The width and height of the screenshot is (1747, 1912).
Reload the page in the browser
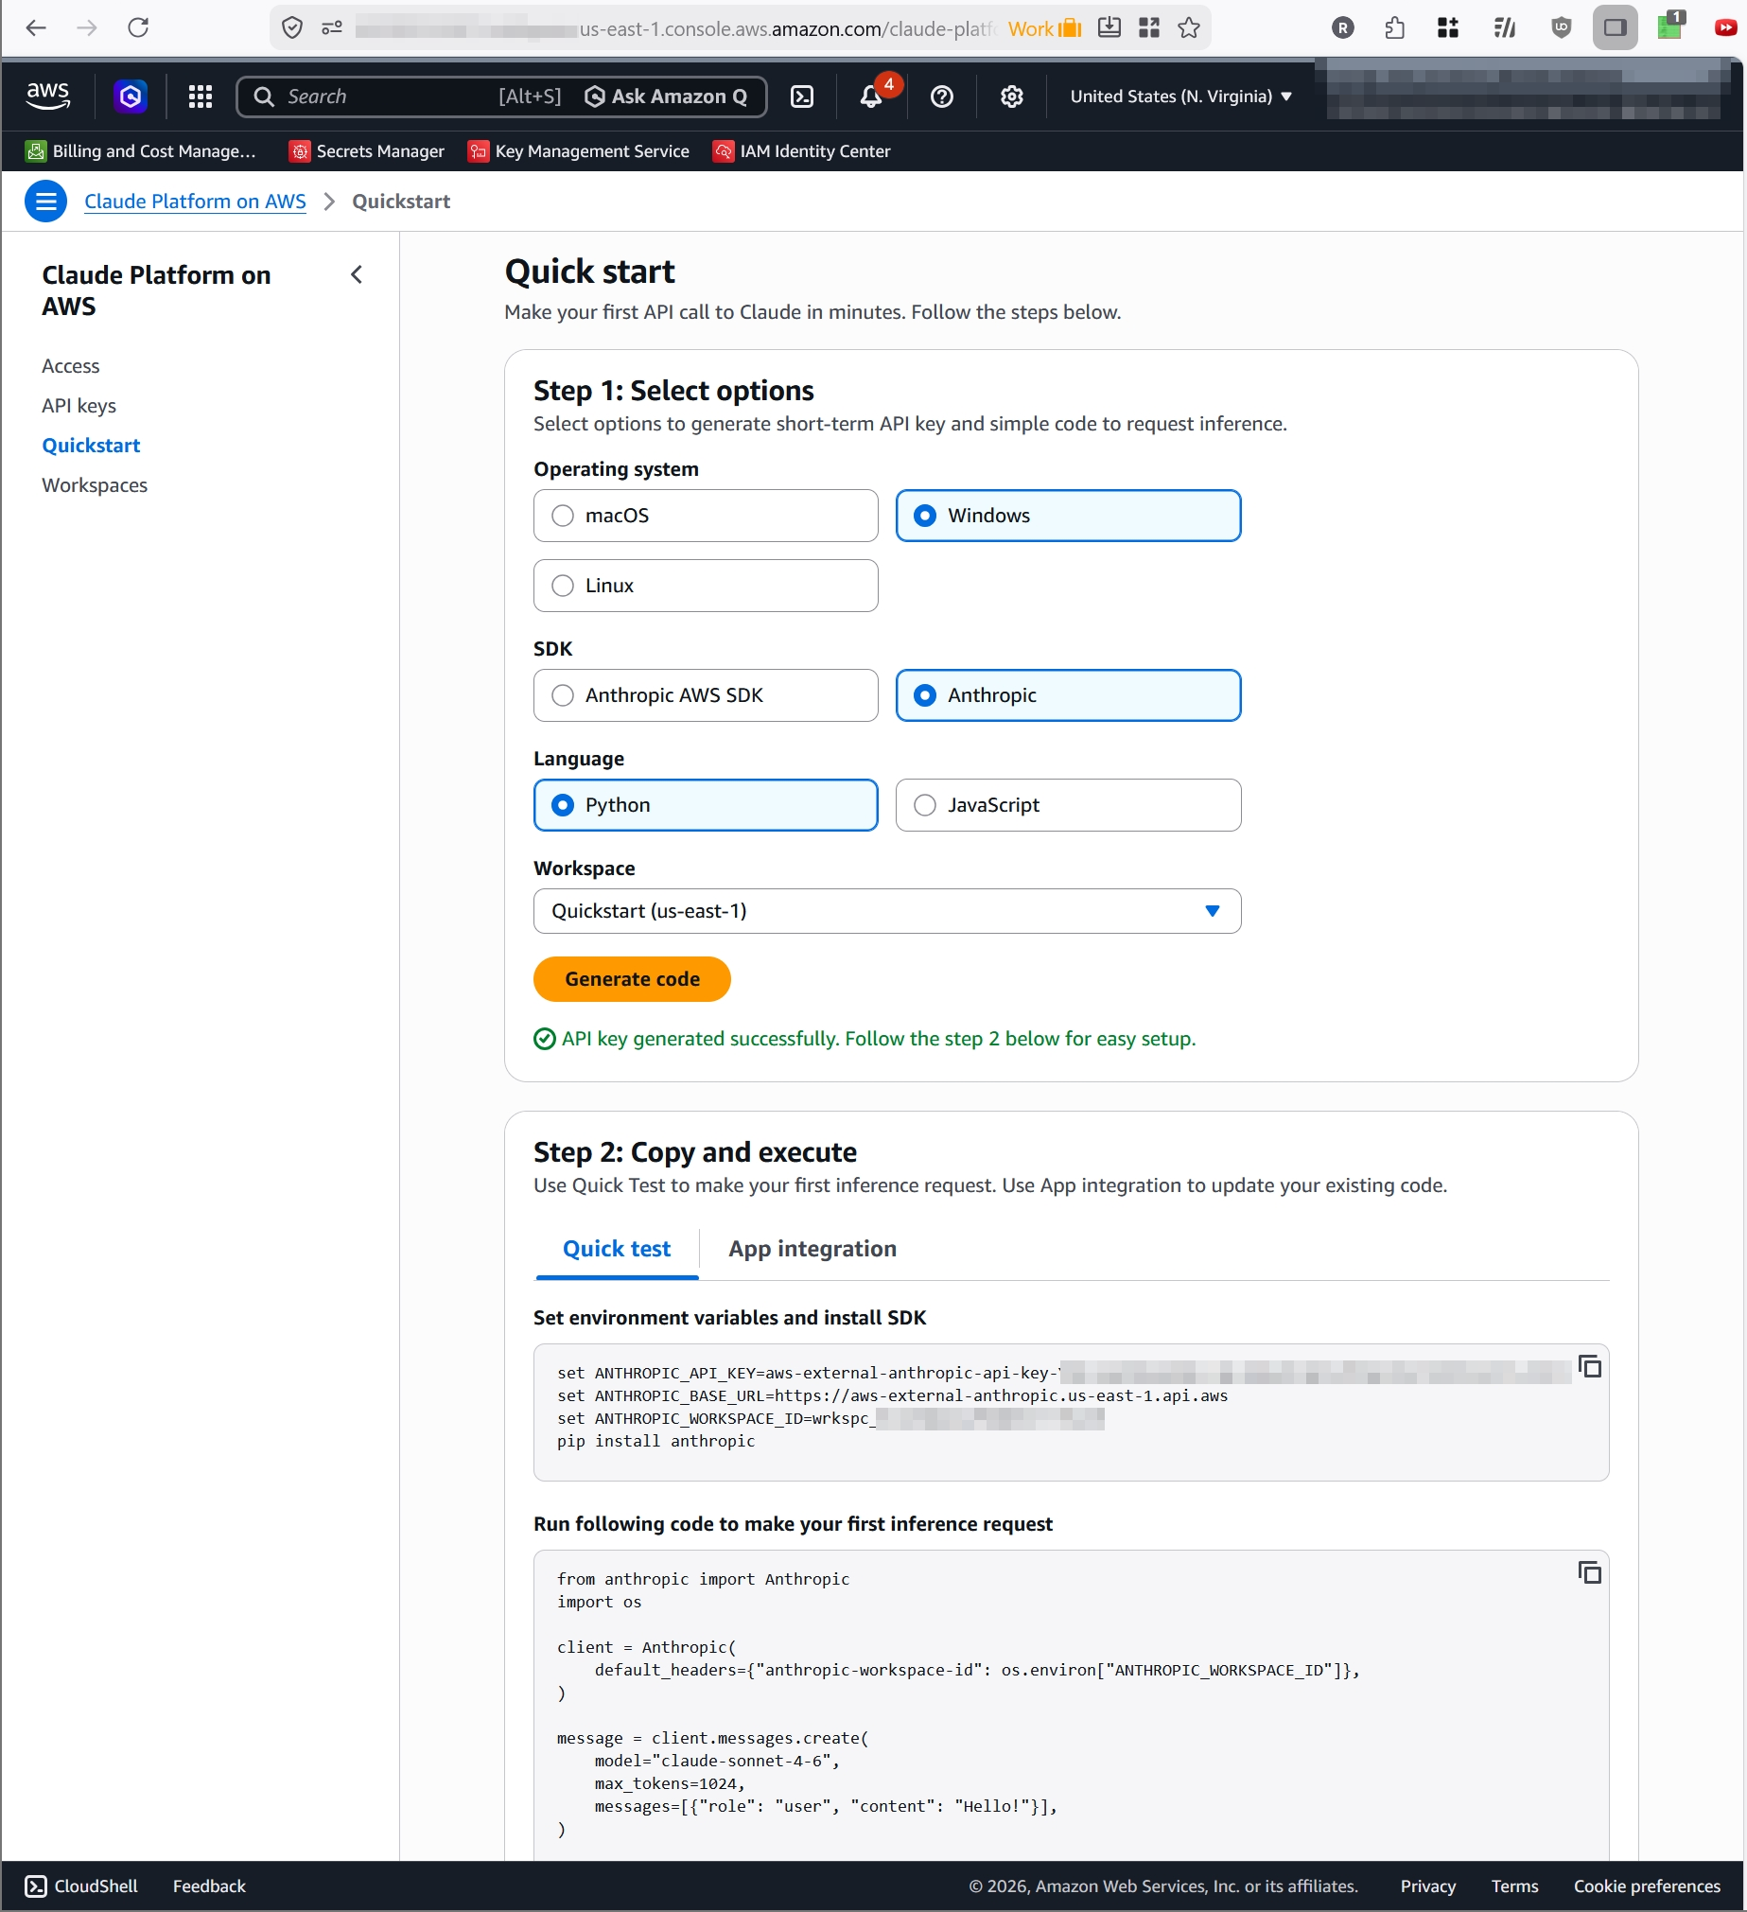tap(138, 27)
